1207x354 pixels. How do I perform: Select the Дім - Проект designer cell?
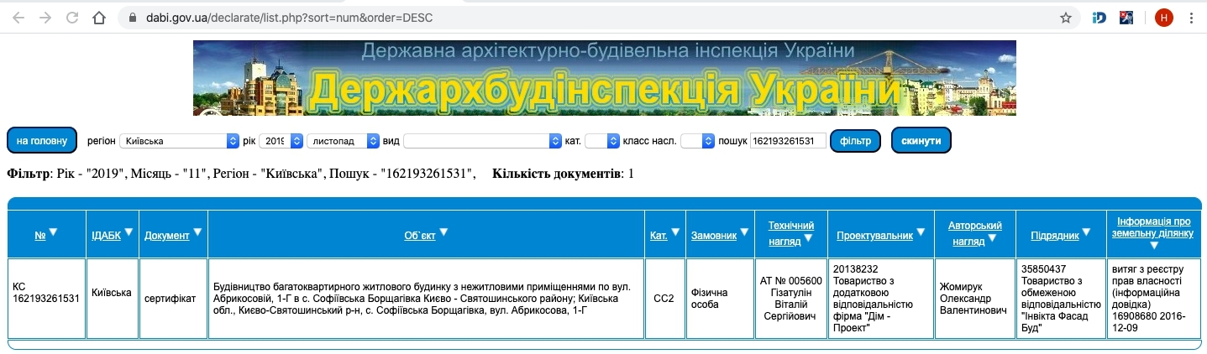tap(881, 299)
